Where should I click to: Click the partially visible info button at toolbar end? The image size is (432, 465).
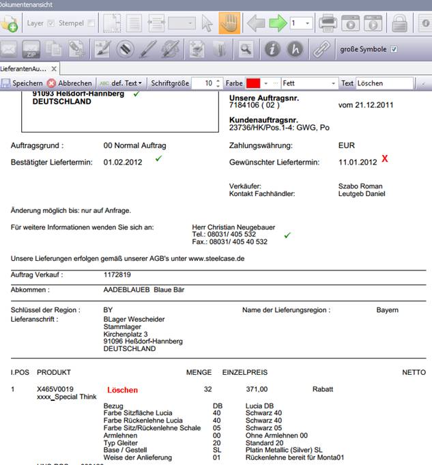(x=425, y=23)
